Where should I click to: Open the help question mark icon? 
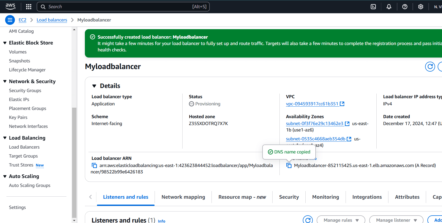405,7
